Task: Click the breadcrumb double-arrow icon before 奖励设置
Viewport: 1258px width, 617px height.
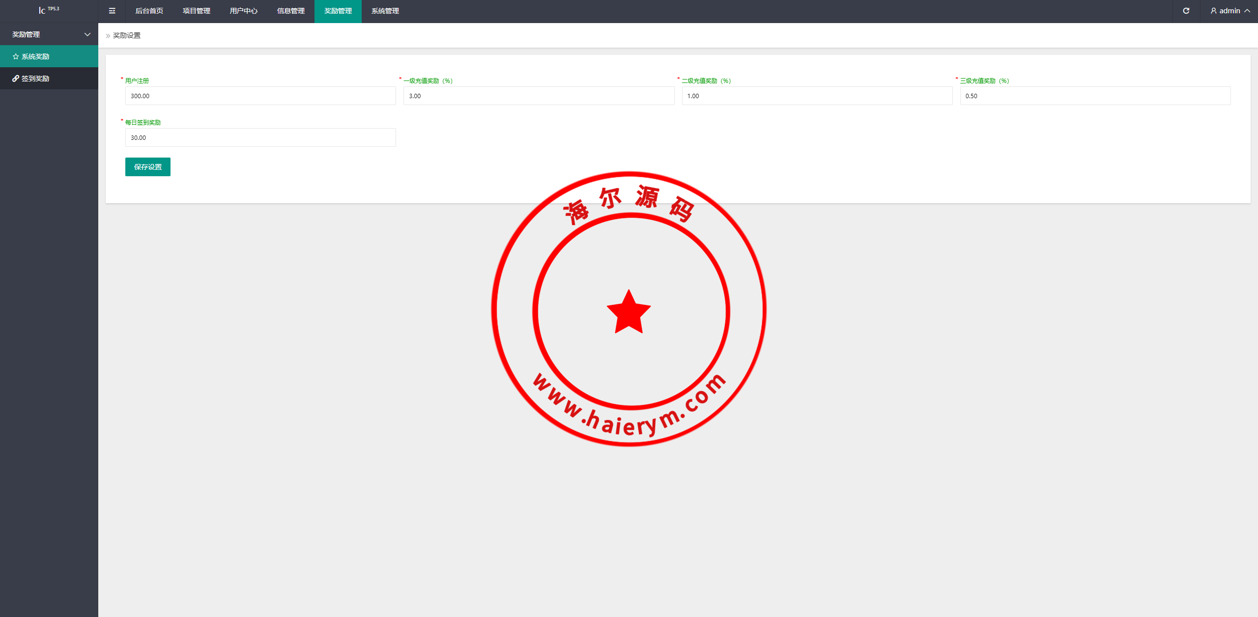Action: (108, 35)
